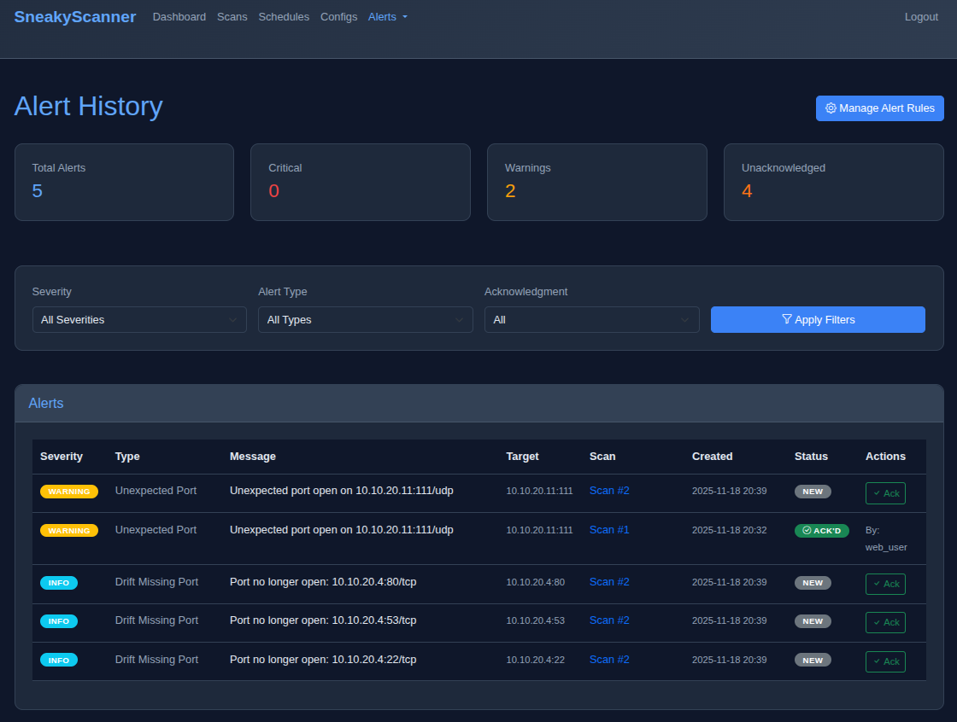Acknowledge the 10.10.20.4:80 missing port alert

tap(885, 584)
